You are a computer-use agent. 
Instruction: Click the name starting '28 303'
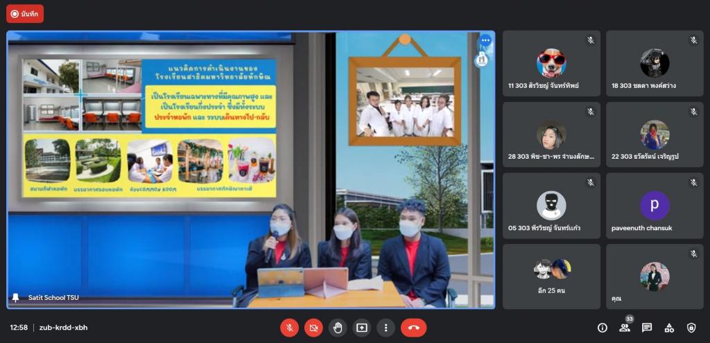pyautogui.click(x=551, y=157)
